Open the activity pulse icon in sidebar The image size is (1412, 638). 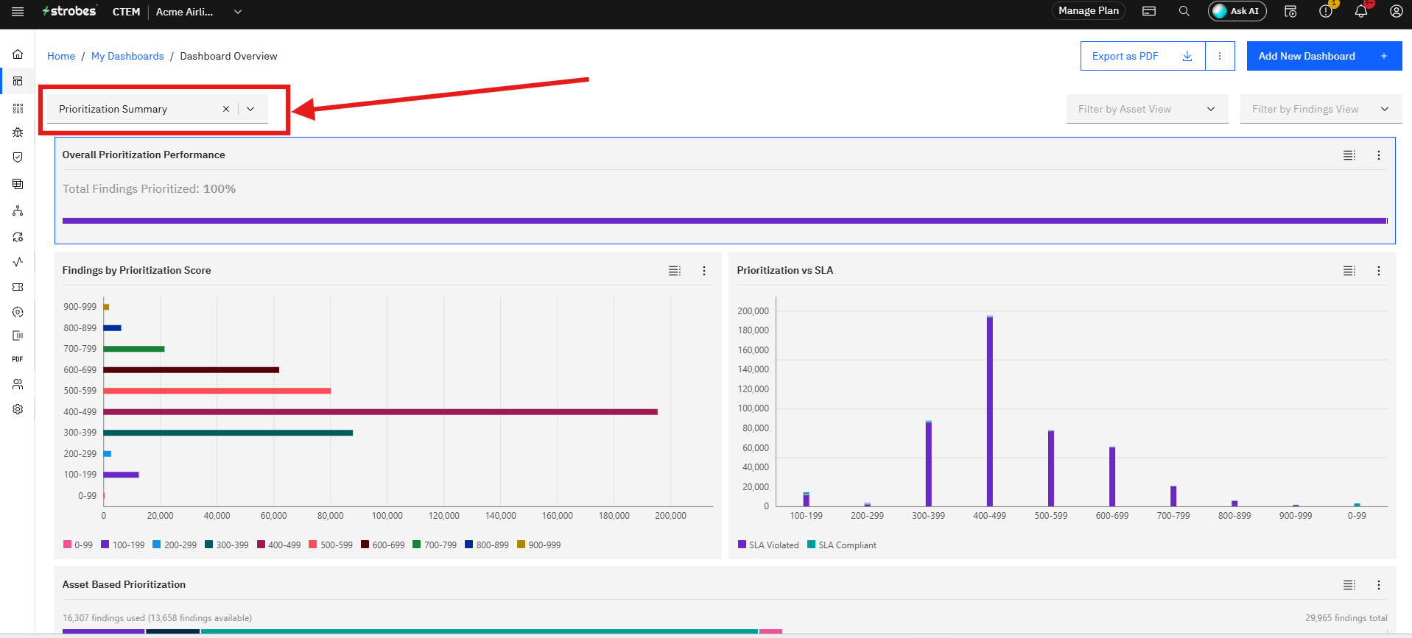(18, 262)
